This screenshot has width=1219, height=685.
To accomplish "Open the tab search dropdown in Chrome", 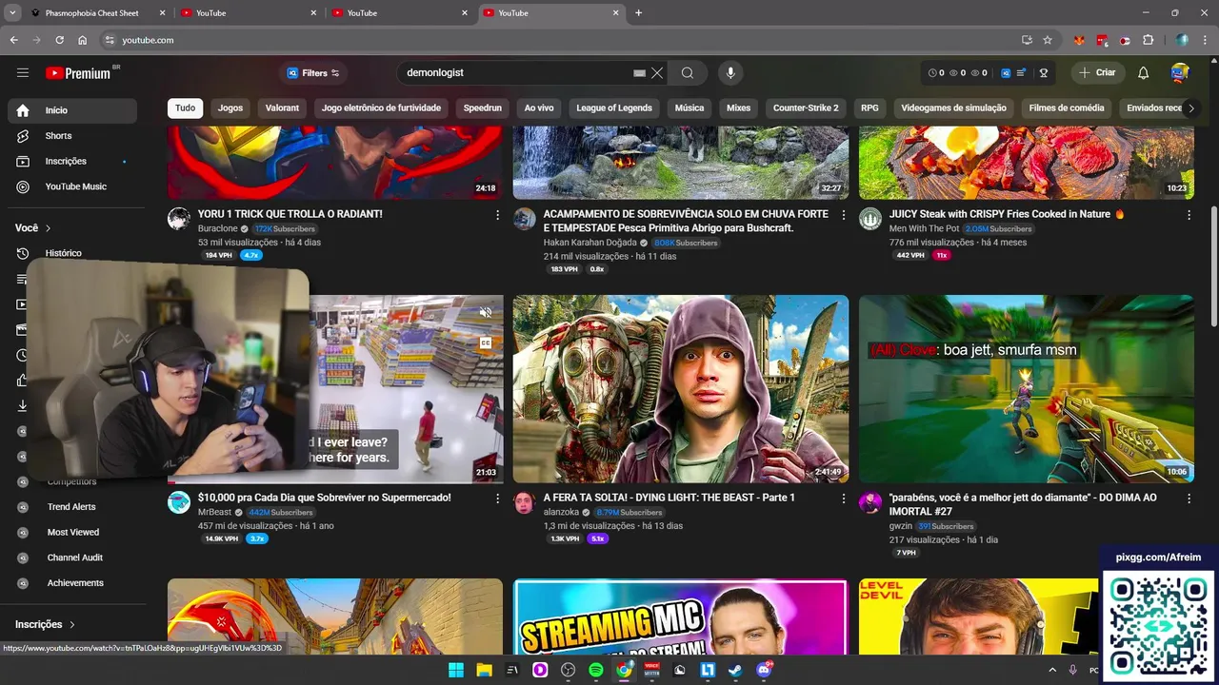I will click(12, 12).
